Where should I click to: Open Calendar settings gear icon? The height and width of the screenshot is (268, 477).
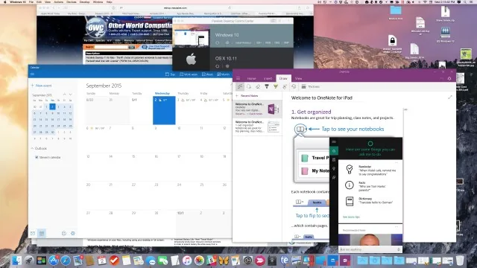(x=73, y=233)
